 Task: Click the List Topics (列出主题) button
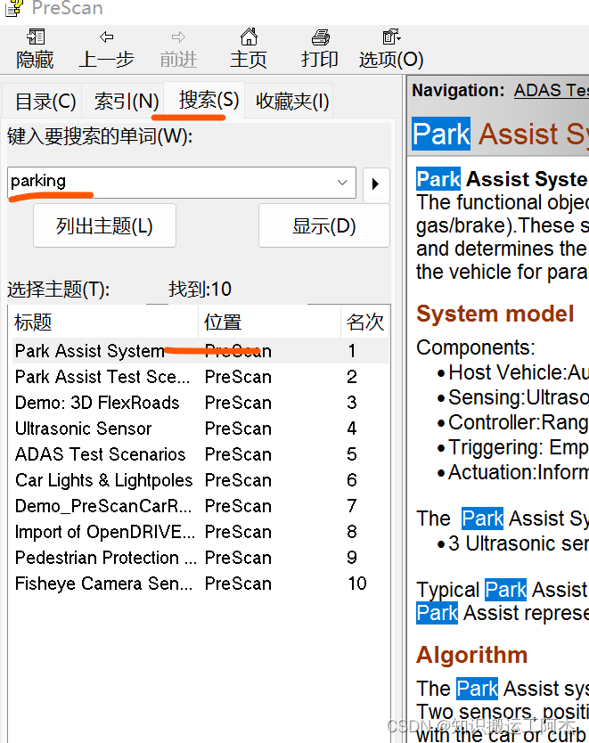pos(104,226)
